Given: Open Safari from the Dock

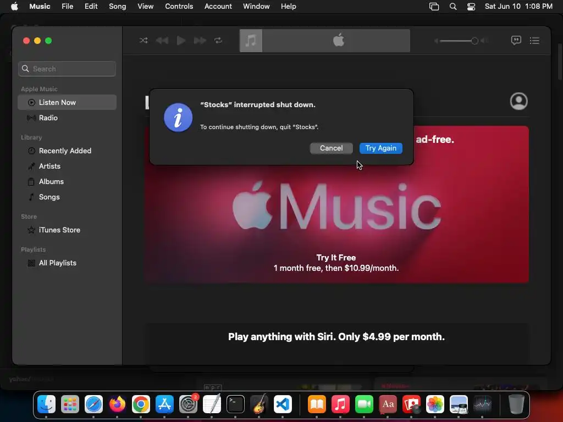Looking at the screenshot, I should (x=93, y=404).
